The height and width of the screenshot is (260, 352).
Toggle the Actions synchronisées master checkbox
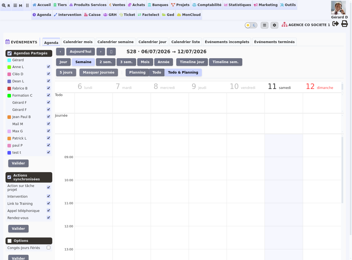pos(9,177)
